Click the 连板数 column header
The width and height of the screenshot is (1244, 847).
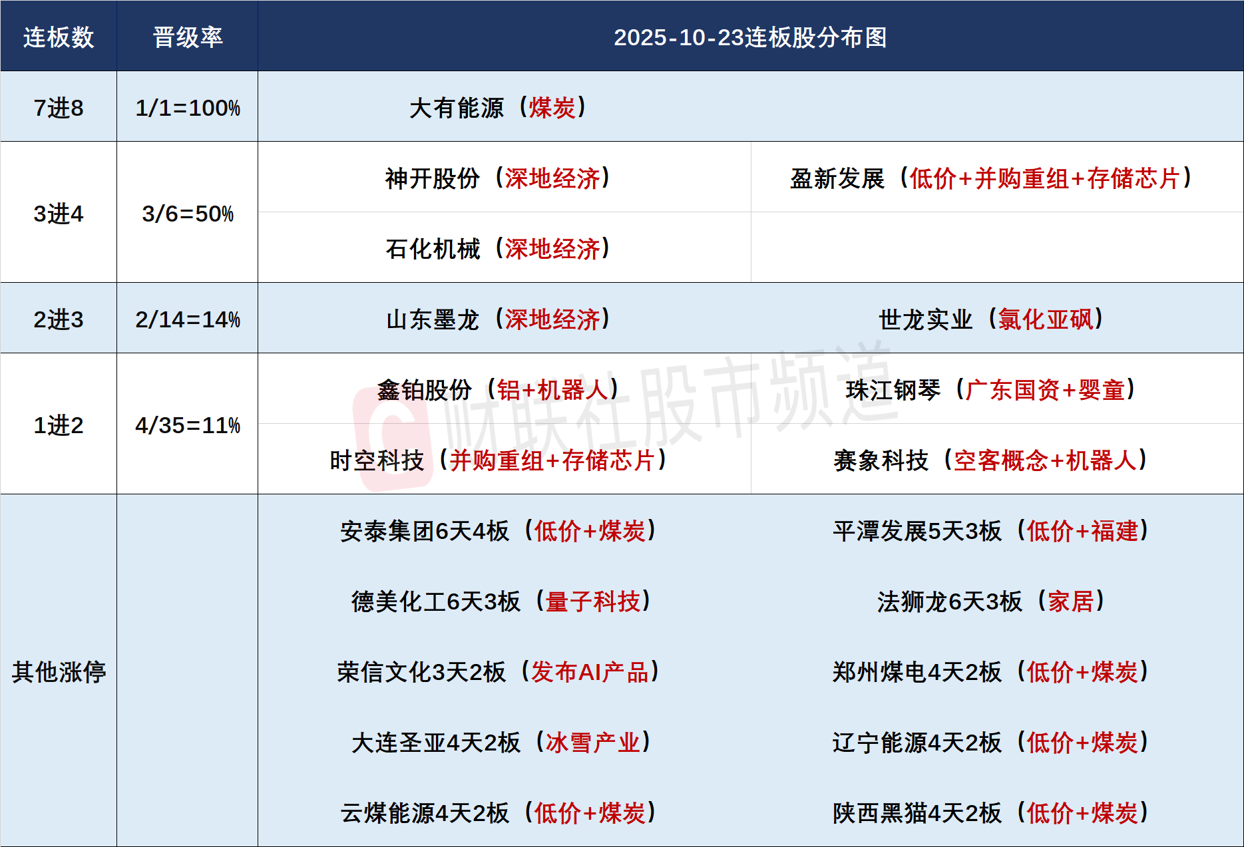point(59,37)
